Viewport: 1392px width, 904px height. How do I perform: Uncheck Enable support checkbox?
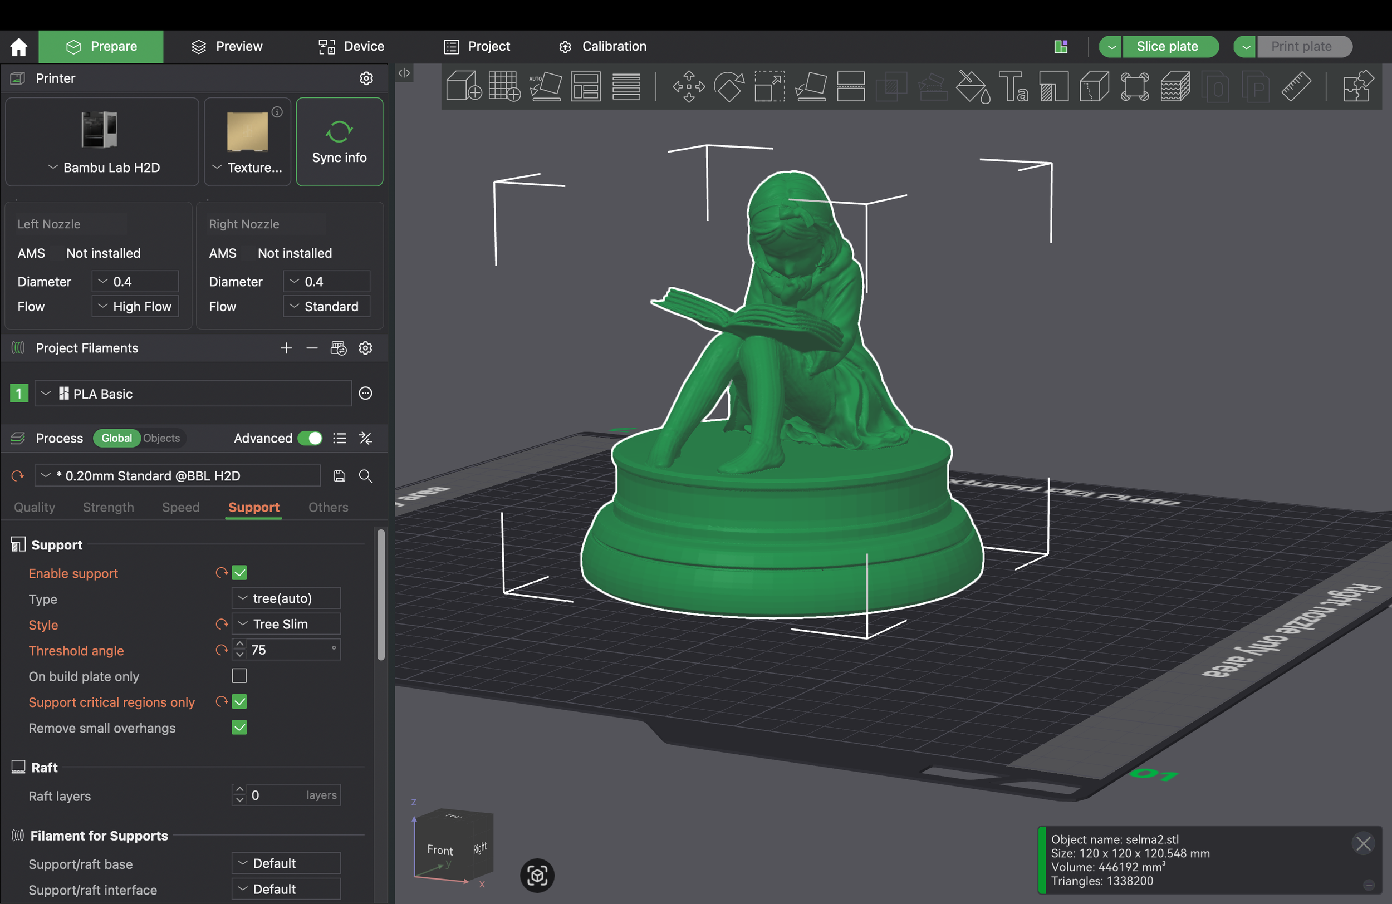(x=239, y=572)
